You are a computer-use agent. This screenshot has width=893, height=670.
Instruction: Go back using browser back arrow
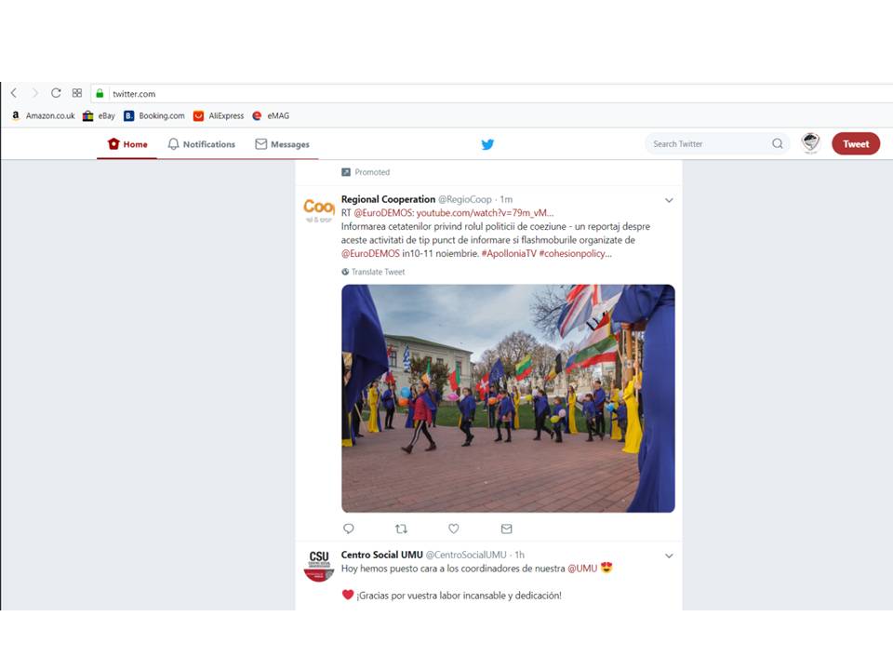[14, 93]
